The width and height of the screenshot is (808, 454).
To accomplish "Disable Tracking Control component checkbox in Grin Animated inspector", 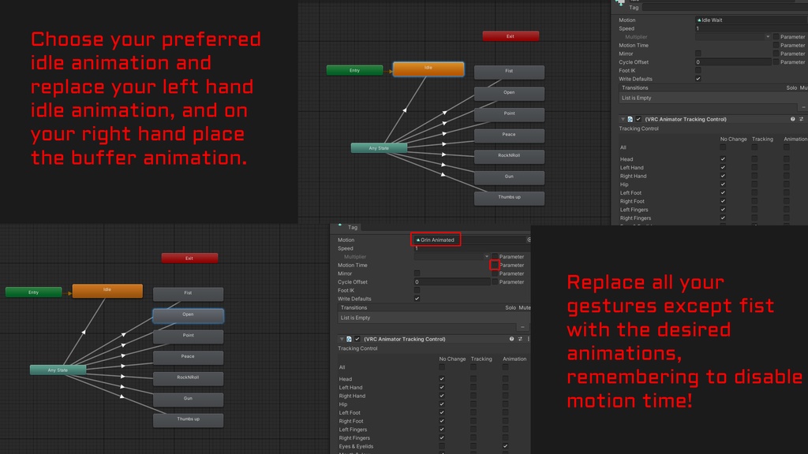I will pyautogui.click(x=357, y=339).
